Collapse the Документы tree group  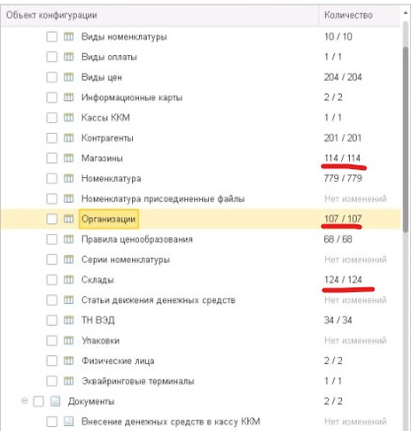[24, 401]
